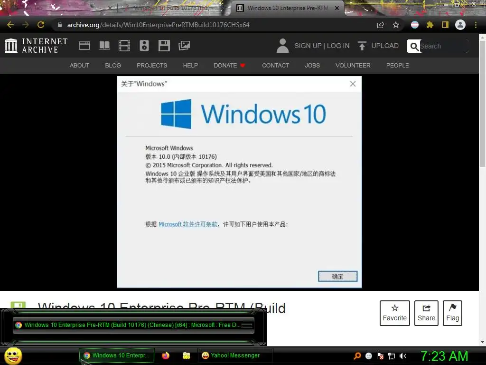Open the Software floppy disk icon
This screenshot has width=486, height=365.
coord(164,46)
